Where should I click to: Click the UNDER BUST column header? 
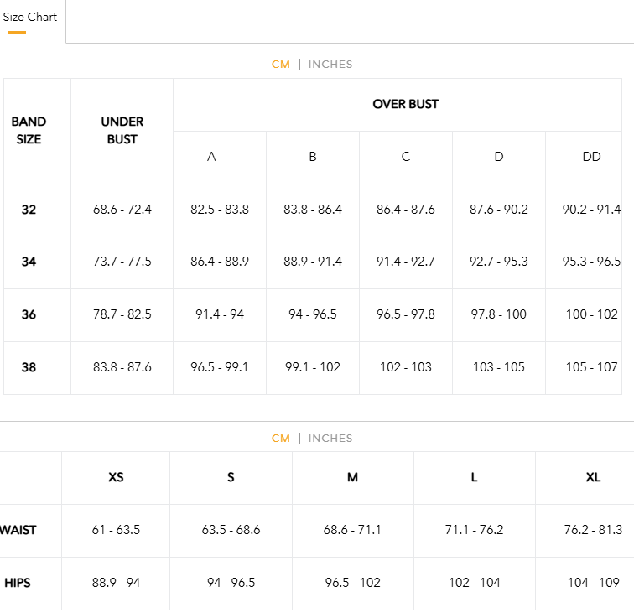(x=122, y=130)
